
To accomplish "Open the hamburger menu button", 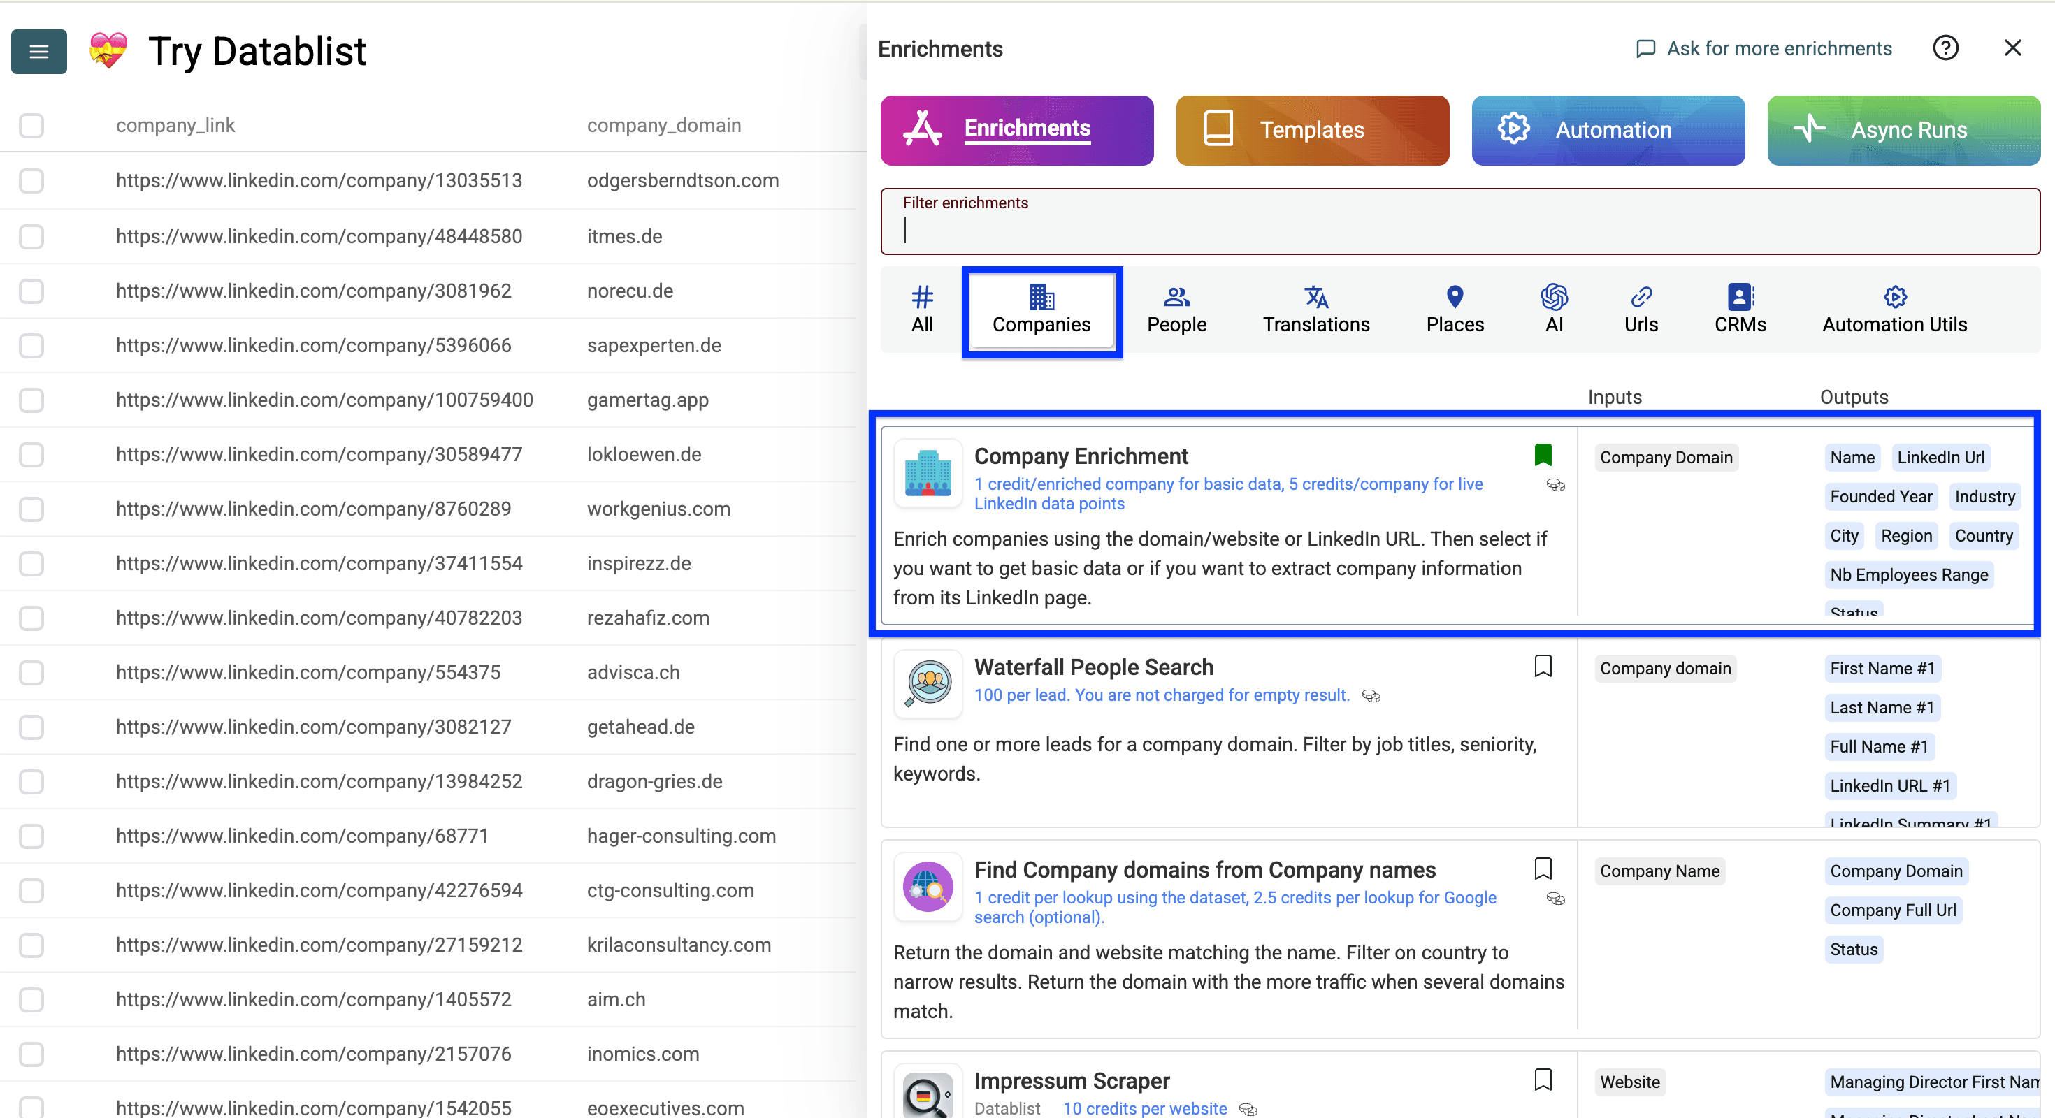I will (38, 52).
